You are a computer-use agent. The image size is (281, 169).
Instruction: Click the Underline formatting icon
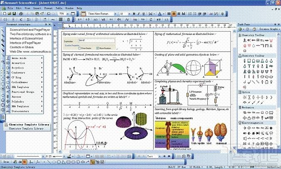coord(143,14)
